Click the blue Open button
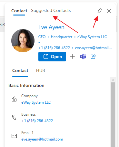The height and width of the screenshot is (147, 119). (52, 57)
